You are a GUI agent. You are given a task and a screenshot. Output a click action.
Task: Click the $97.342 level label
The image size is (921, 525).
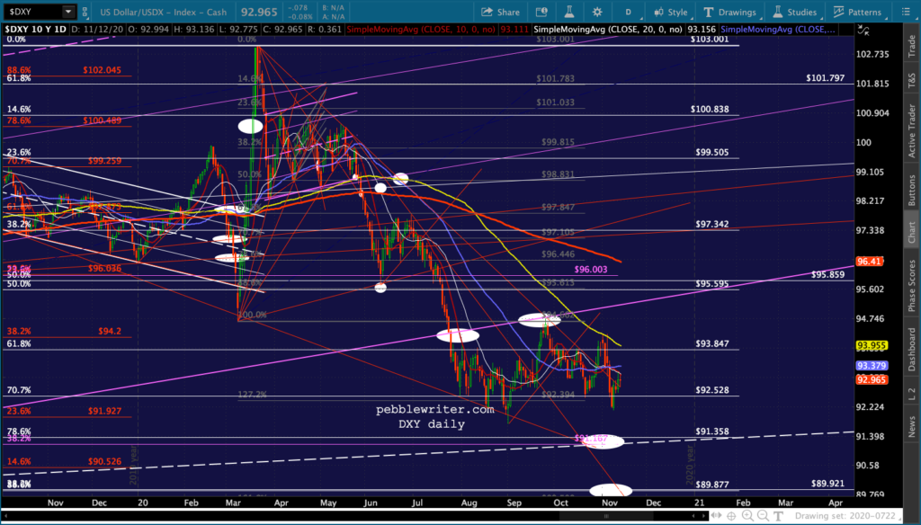click(x=712, y=225)
